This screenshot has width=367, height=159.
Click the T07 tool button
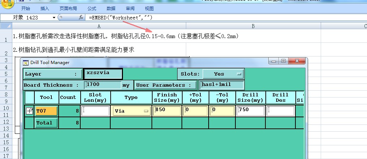[x=46, y=111]
